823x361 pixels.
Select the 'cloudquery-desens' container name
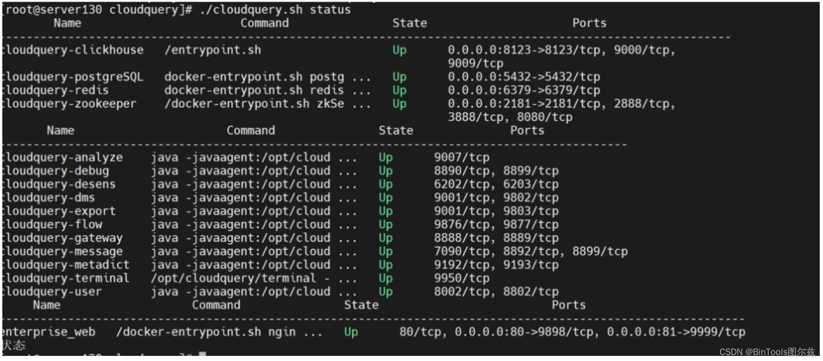point(59,185)
